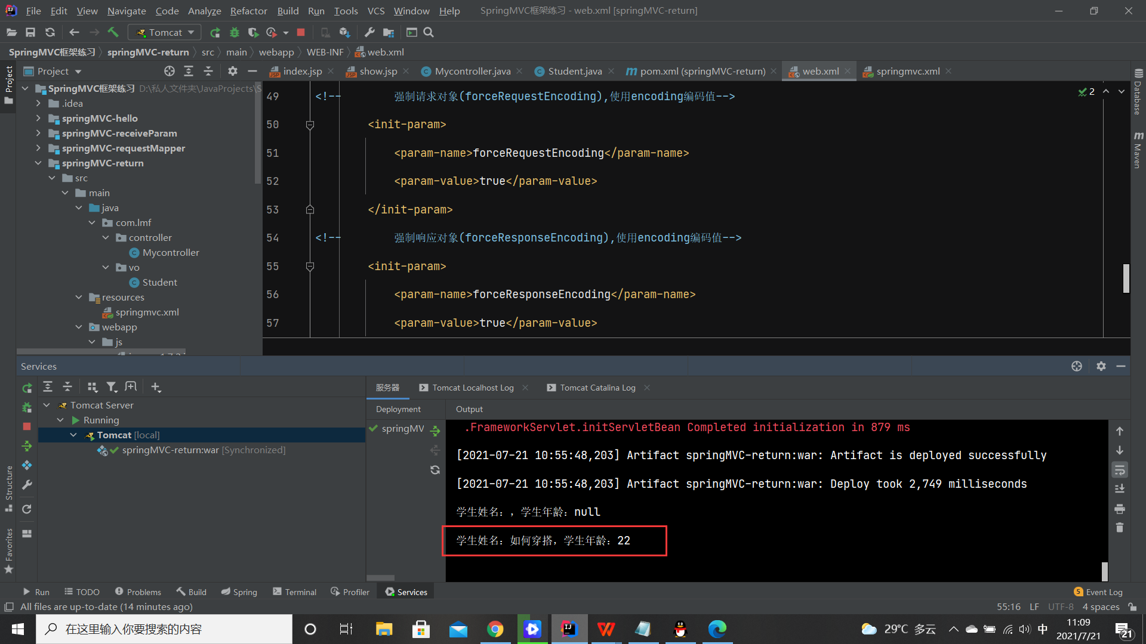Click the Add configuration icon in Services
This screenshot has height=644, width=1146.
click(155, 388)
